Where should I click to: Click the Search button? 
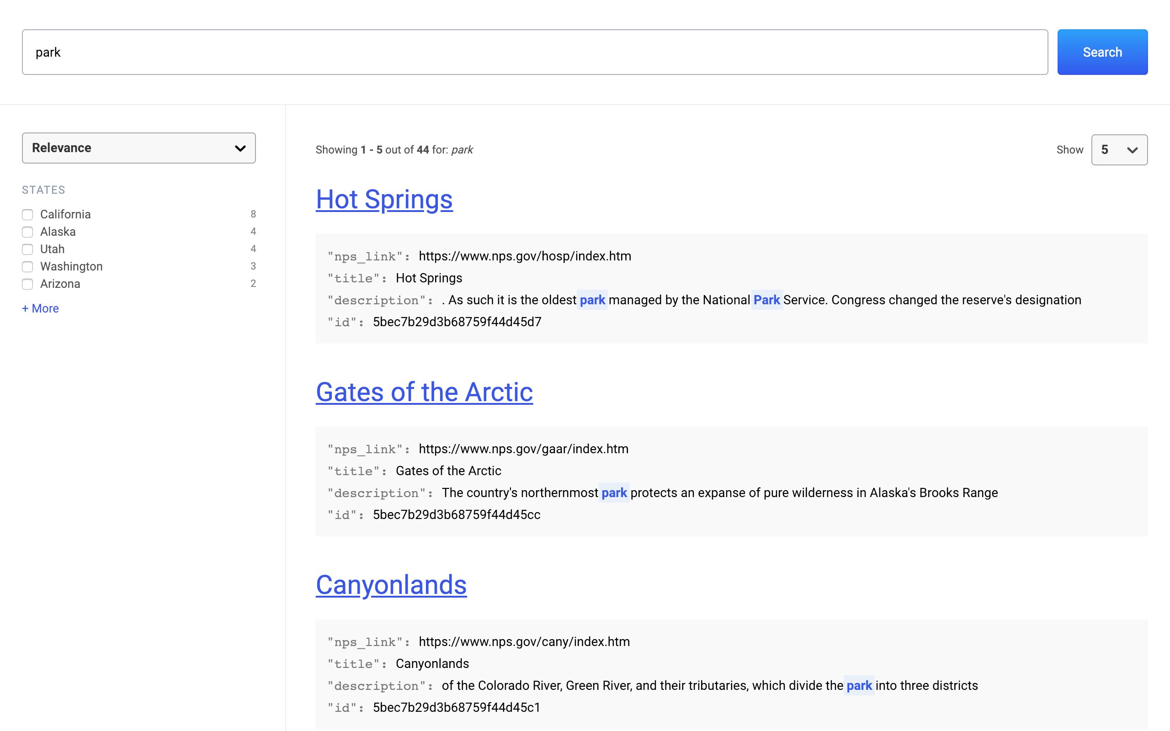(1102, 52)
